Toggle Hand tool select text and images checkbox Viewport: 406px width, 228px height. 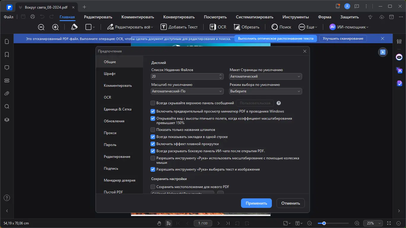point(153,169)
